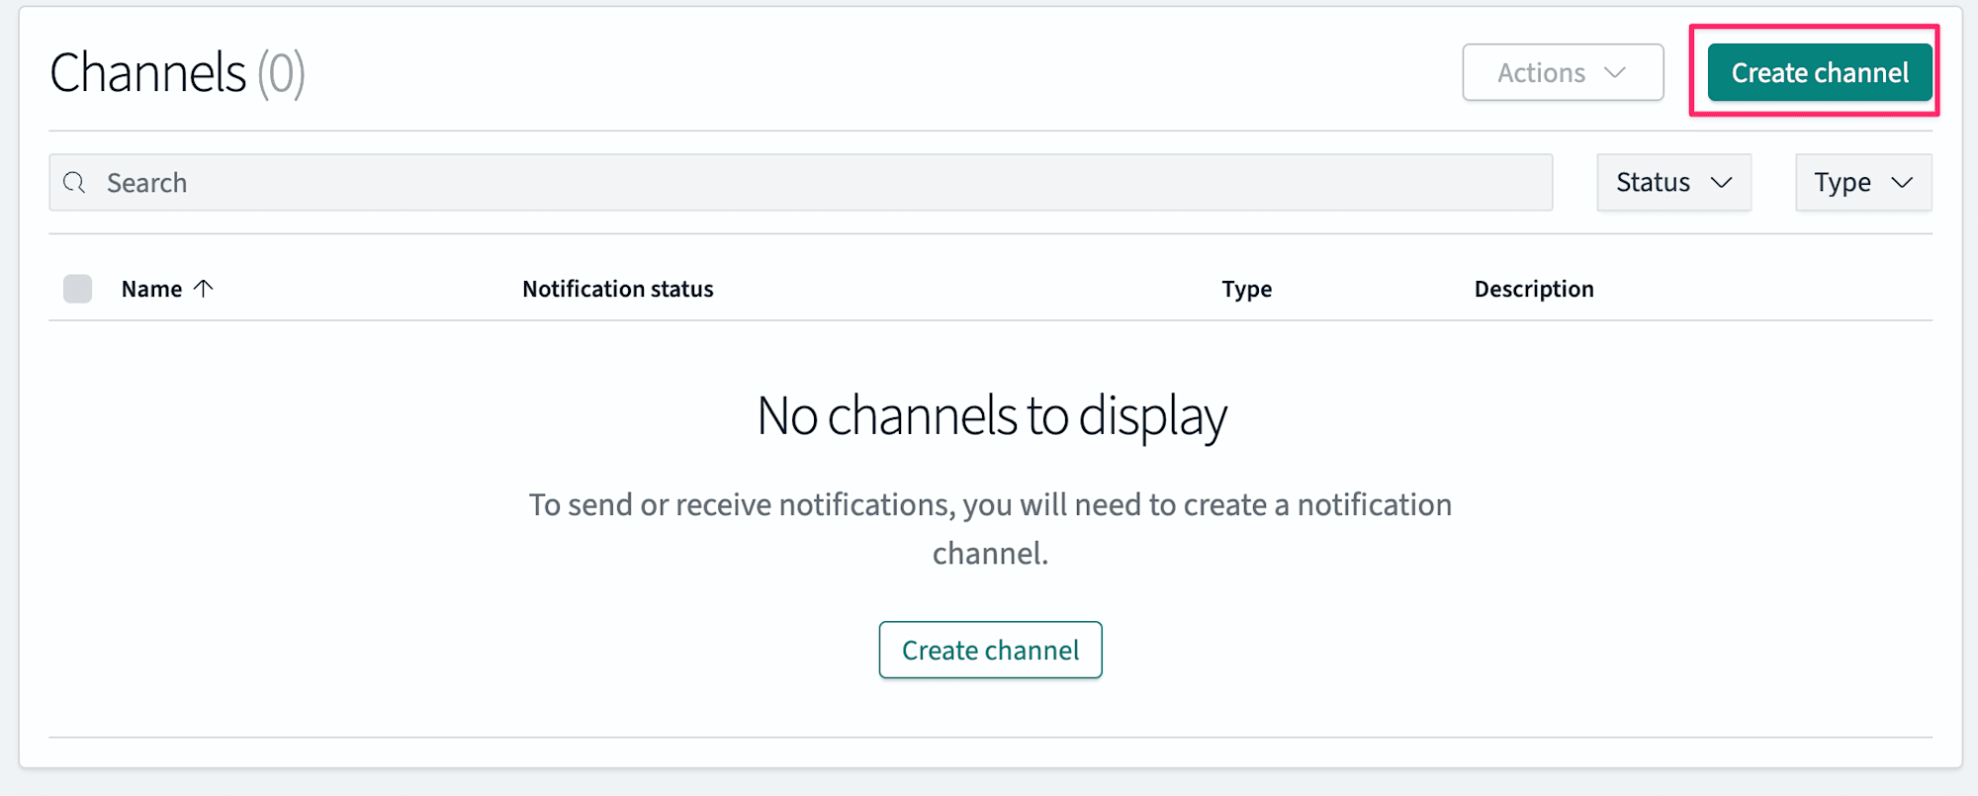Image resolution: width=1978 pixels, height=796 pixels.
Task: Click the Notification status column header
Action: coord(618,289)
